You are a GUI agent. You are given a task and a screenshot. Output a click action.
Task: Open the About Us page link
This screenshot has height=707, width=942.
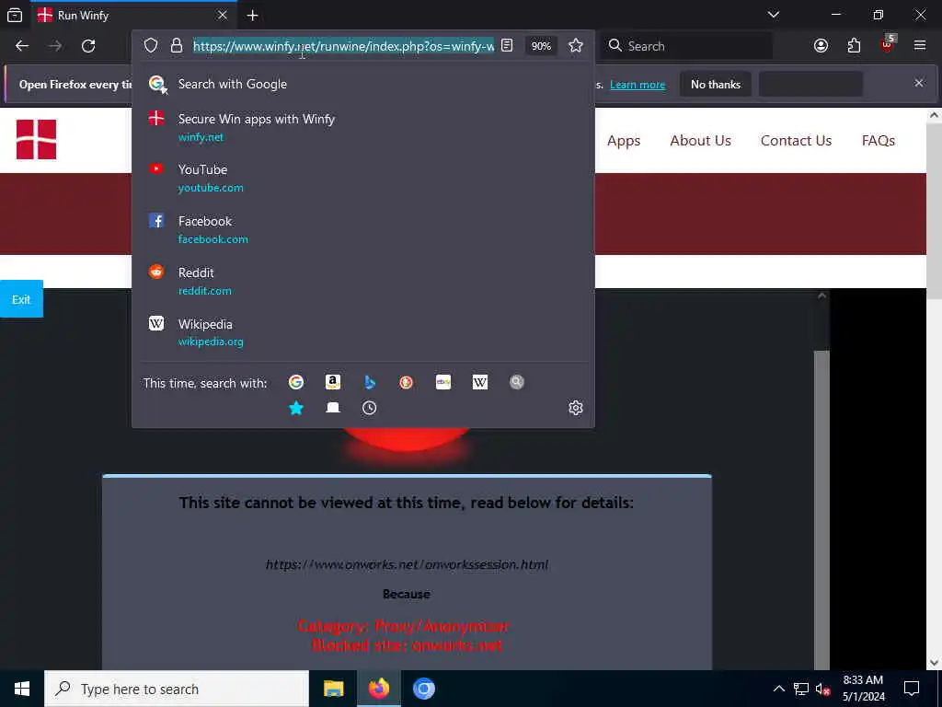pos(700,141)
